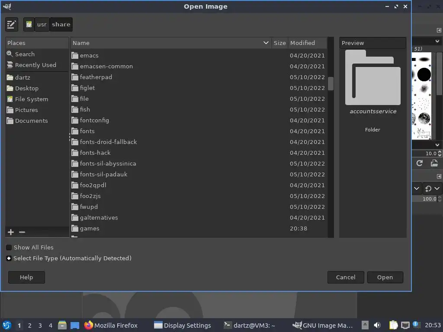Click the file list vertical scrollbar handle

coord(331,83)
